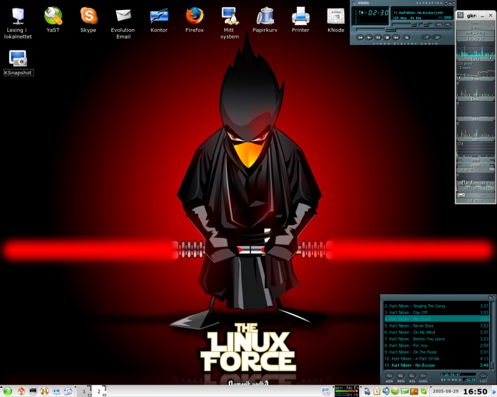Pause playback in XMMS main window
Screen dimensions: 497x397
(378, 37)
